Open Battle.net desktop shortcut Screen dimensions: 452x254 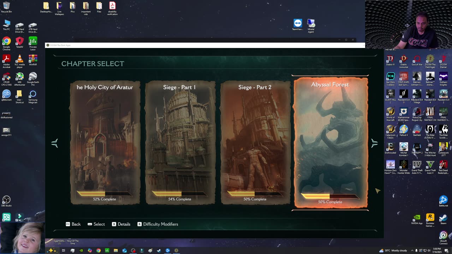[x=444, y=201]
